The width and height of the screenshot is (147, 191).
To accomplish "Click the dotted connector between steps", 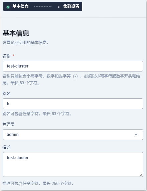I will [x=43, y=6].
